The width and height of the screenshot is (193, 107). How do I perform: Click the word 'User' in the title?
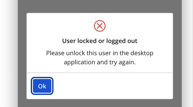pos(69,41)
